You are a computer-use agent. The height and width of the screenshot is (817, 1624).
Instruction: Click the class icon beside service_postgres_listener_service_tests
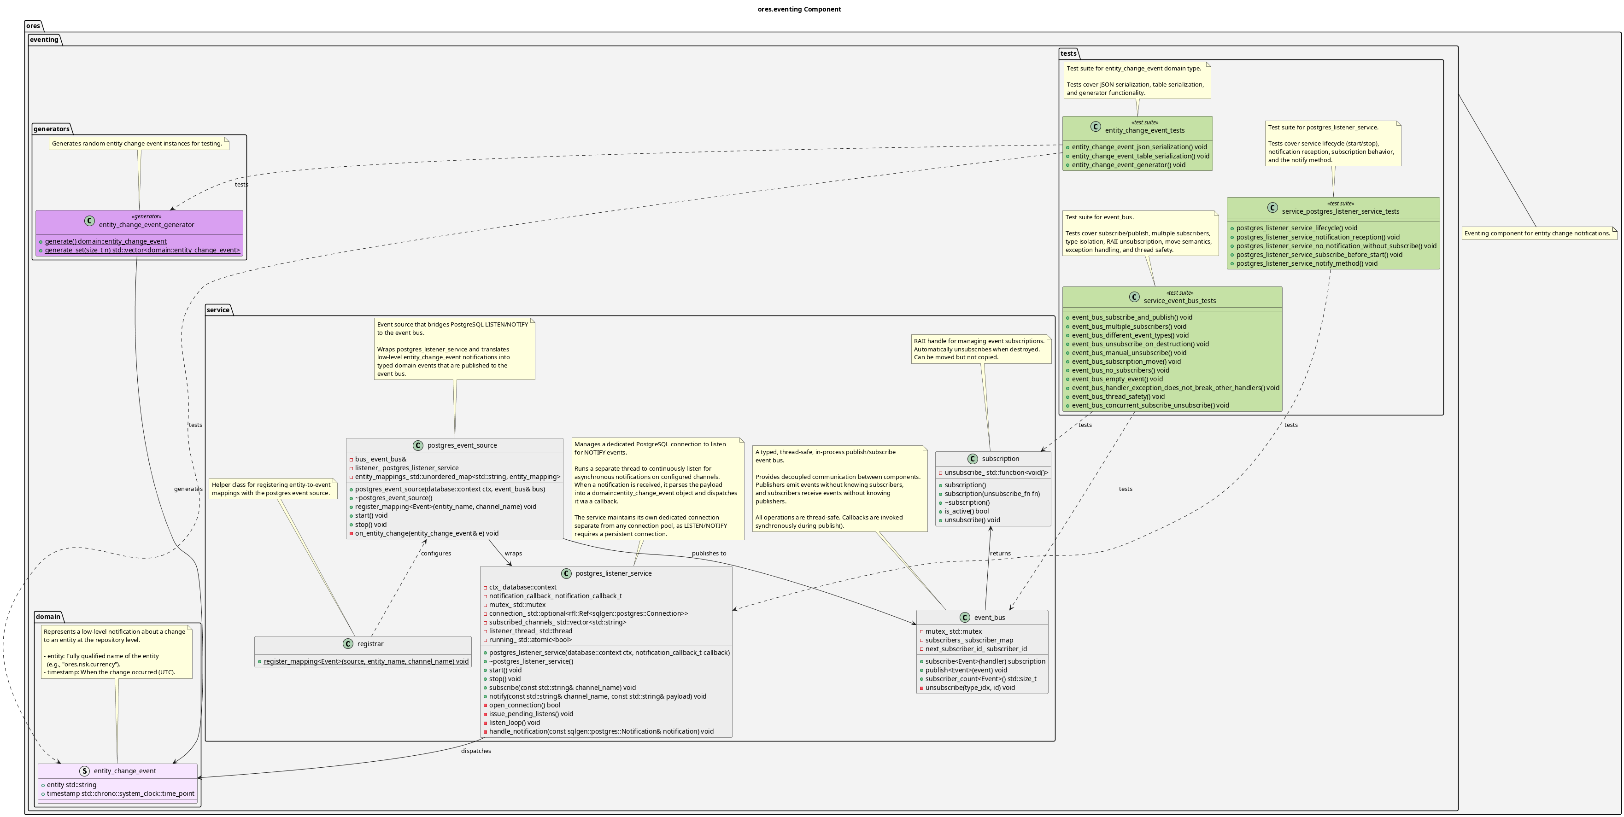(1272, 207)
